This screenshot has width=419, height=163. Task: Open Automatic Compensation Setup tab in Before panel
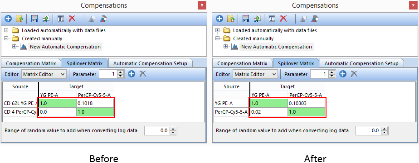click(x=150, y=63)
